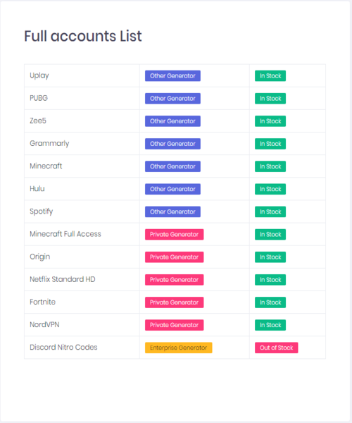Select In Stock badge for Minecraft
Viewport: 352px width, 423px height.
pyautogui.click(x=270, y=166)
